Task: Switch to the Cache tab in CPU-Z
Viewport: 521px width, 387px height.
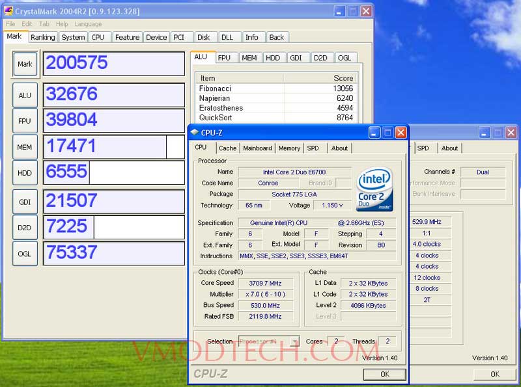Action: pos(227,148)
